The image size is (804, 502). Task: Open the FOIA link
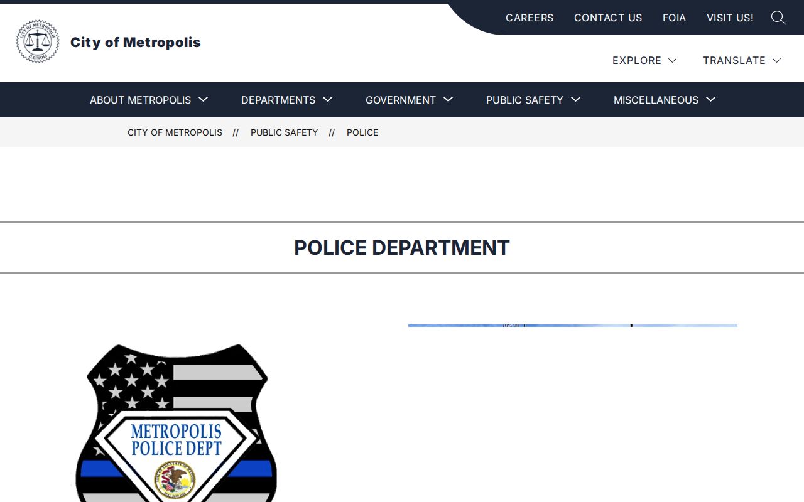674,18
